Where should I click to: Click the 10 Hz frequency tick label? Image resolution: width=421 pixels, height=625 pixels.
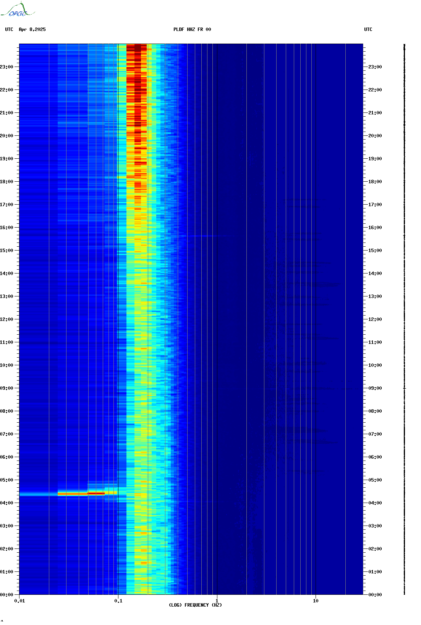click(x=316, y=601)
